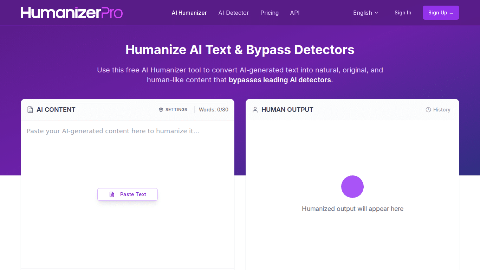Expand the English language dropdown
The image size is (480, 270).
click(365, 13)
